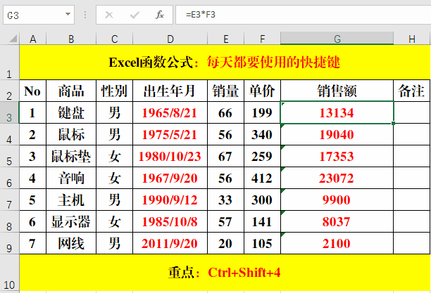Click the date cell 1985/10/8
The height and width of the screenshot is (293, 431).
(x=170, y=221)
